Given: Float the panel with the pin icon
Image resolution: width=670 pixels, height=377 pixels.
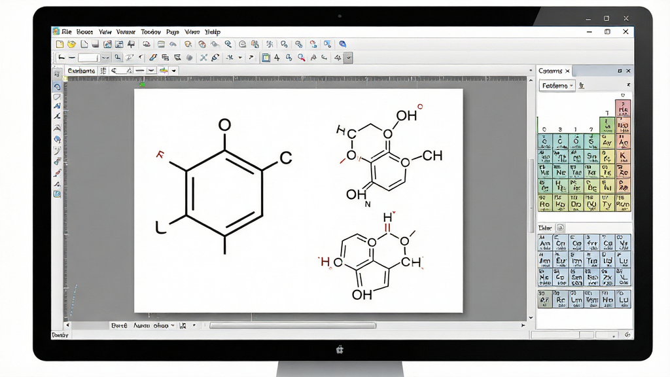Looking at the screenshot, I should [620, 71].
